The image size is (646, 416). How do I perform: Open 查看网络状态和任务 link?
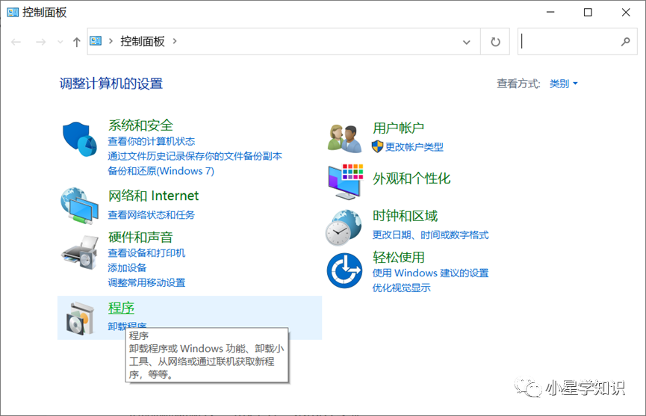click(x=151, y=214)
